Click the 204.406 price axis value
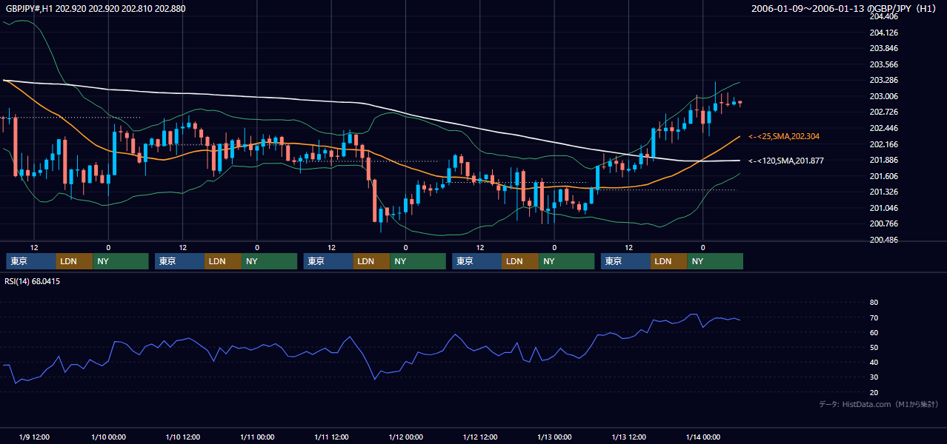This screenshot has height=444, width=947. [883, 17]
